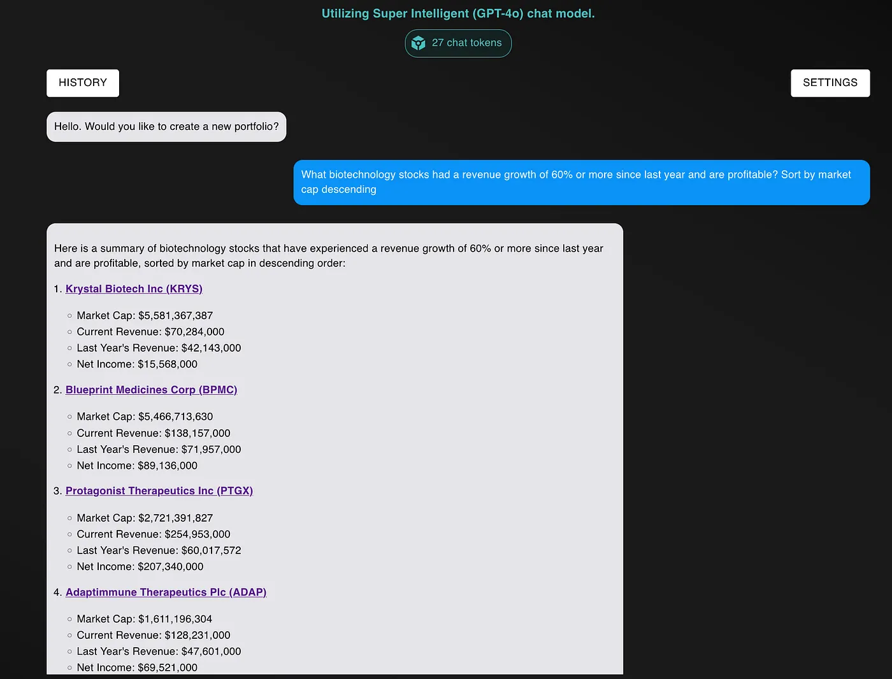
Task: Select ADAP Current Revenue $128,231,000
Action: (154, 635)
